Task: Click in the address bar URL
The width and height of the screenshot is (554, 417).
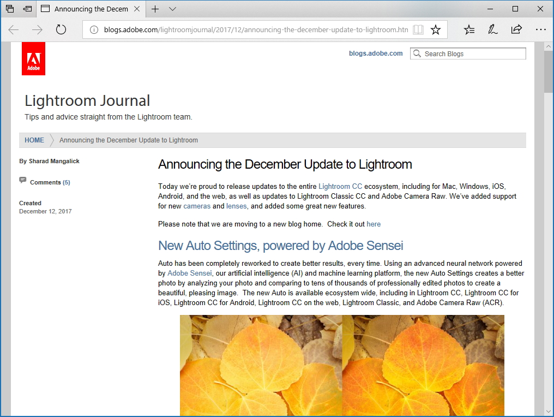Action: [x=256, y=29]
